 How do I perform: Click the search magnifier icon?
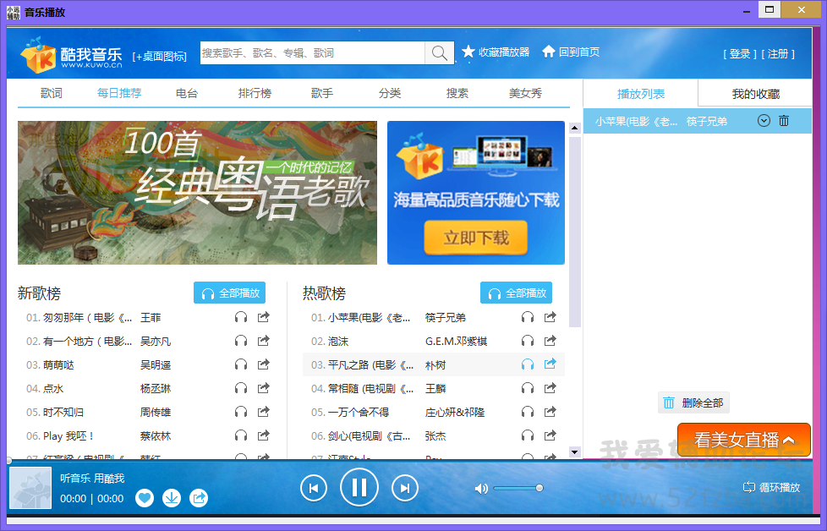440,52
